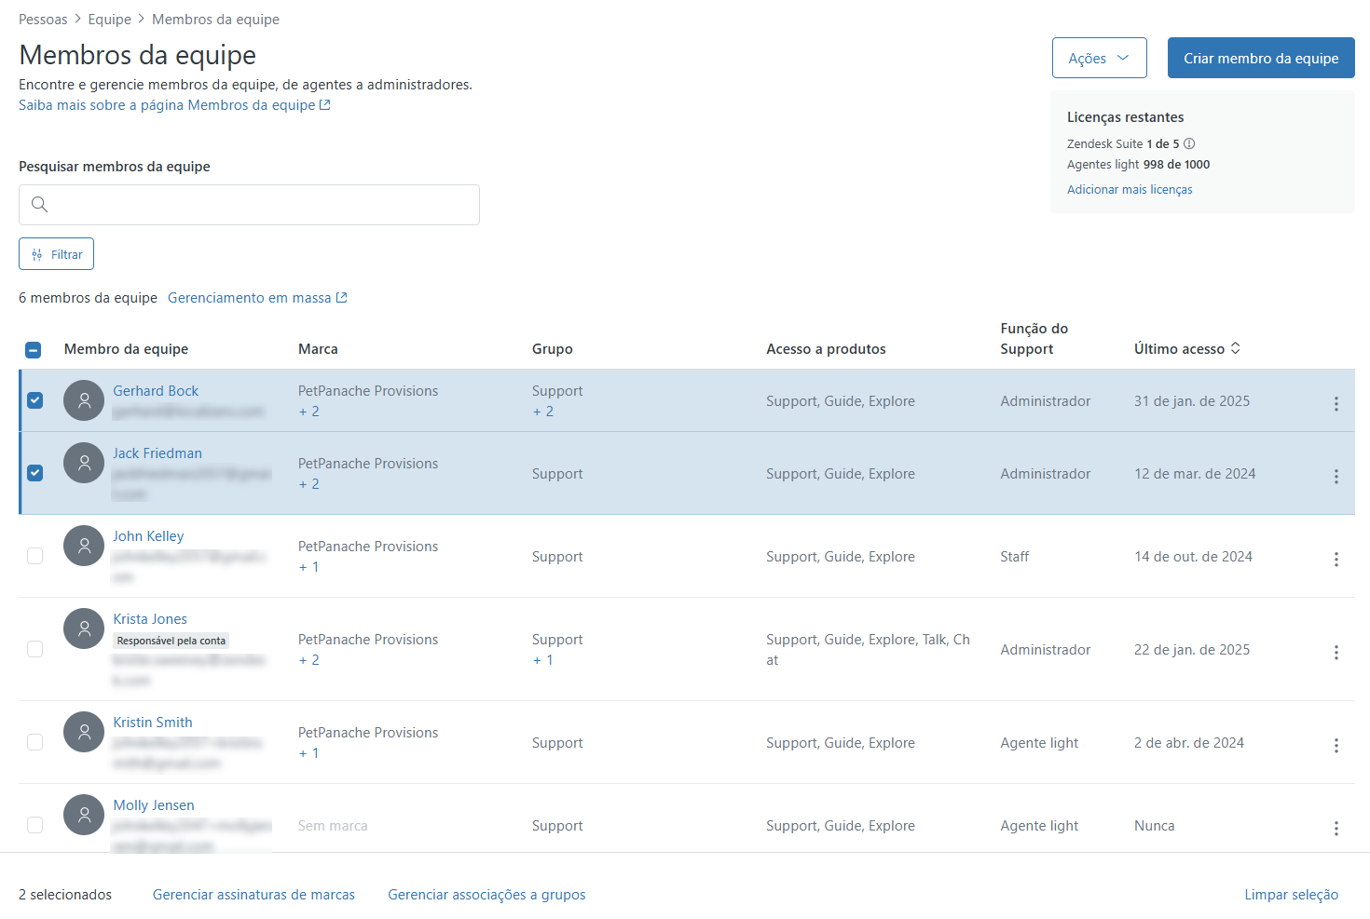Sort by Último acesso column arrows
1370x919 pixels.
click(x=1236, y=348)
